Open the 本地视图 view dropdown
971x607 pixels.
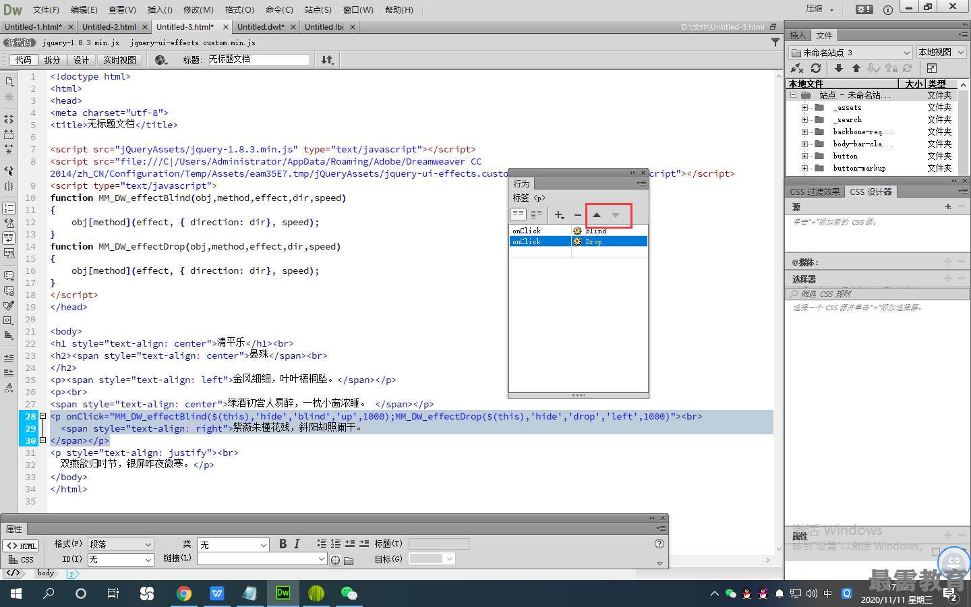point(941,52)
